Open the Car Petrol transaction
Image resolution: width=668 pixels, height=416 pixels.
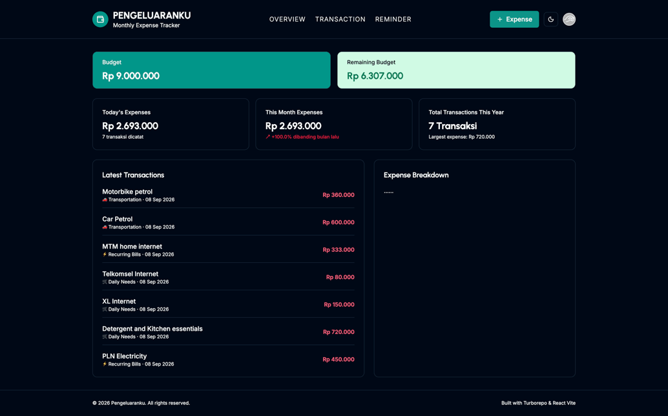[x=228, y=222]
